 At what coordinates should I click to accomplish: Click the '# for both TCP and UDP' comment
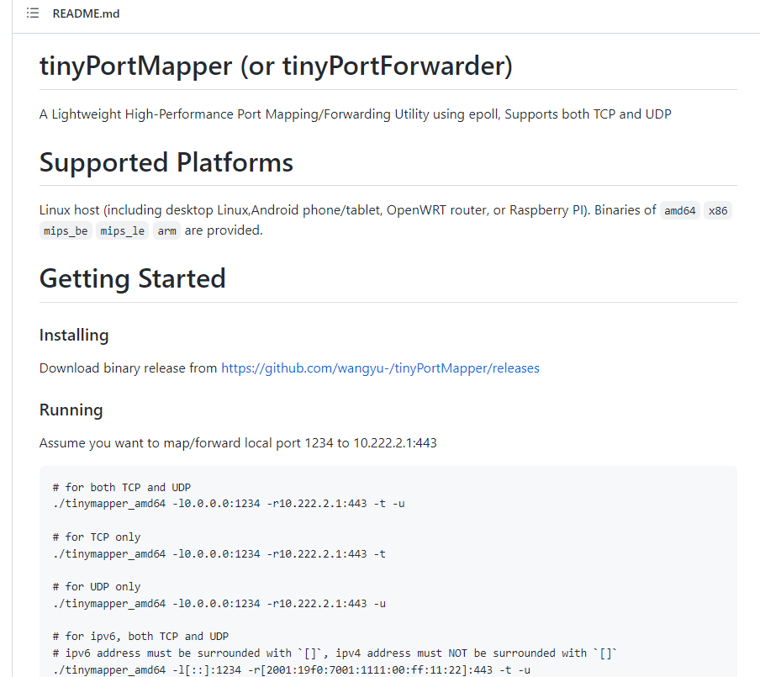[x=122, y=487]
